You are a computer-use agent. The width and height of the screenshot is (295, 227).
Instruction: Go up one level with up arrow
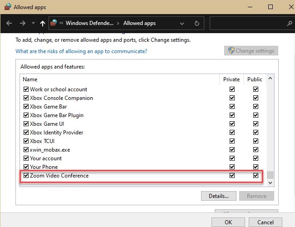(43, 23)
